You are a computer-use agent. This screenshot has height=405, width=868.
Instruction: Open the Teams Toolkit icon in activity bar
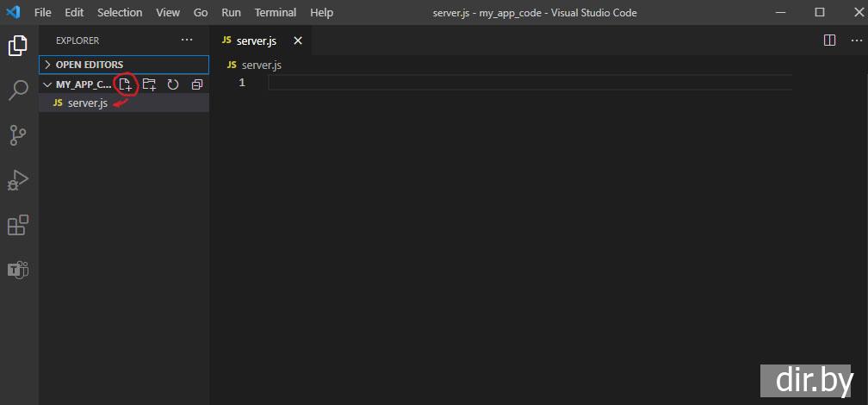click(x=18, y=270)
